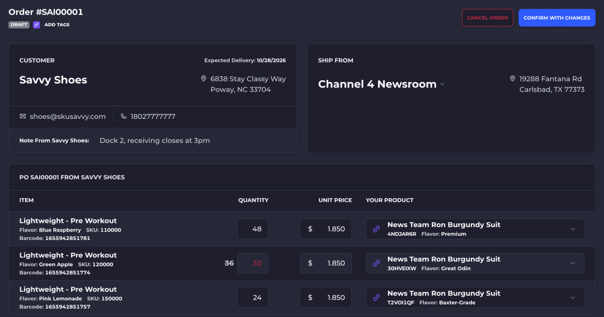Image resolution: width=604 pixels, height=317 pixels.
Task: Click 'PO SAI00001 FROM SAVVY SHOES' heading
Action: click(x=72, y=177)
